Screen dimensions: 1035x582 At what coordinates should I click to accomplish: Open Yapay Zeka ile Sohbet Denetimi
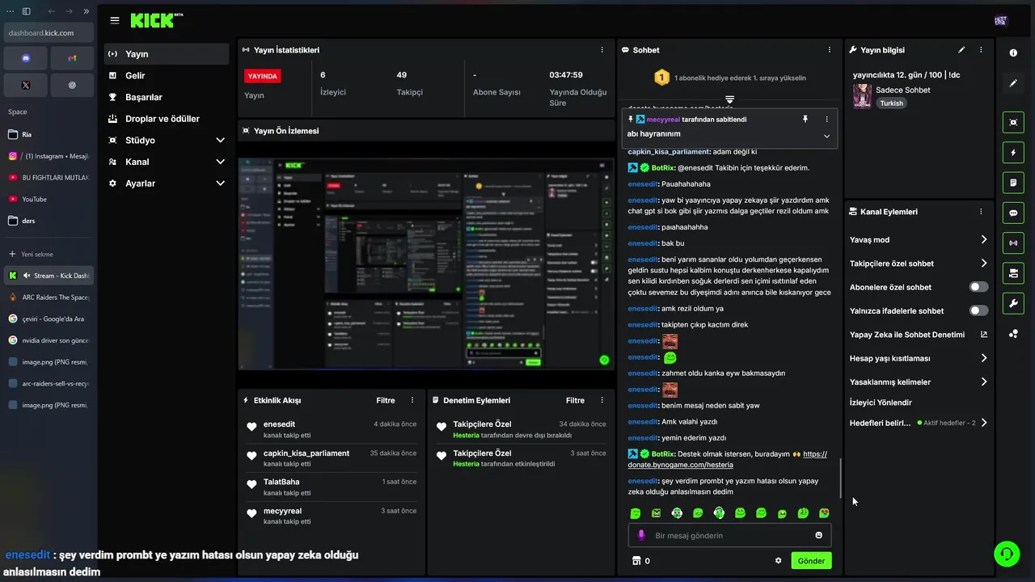coord(919,335)
